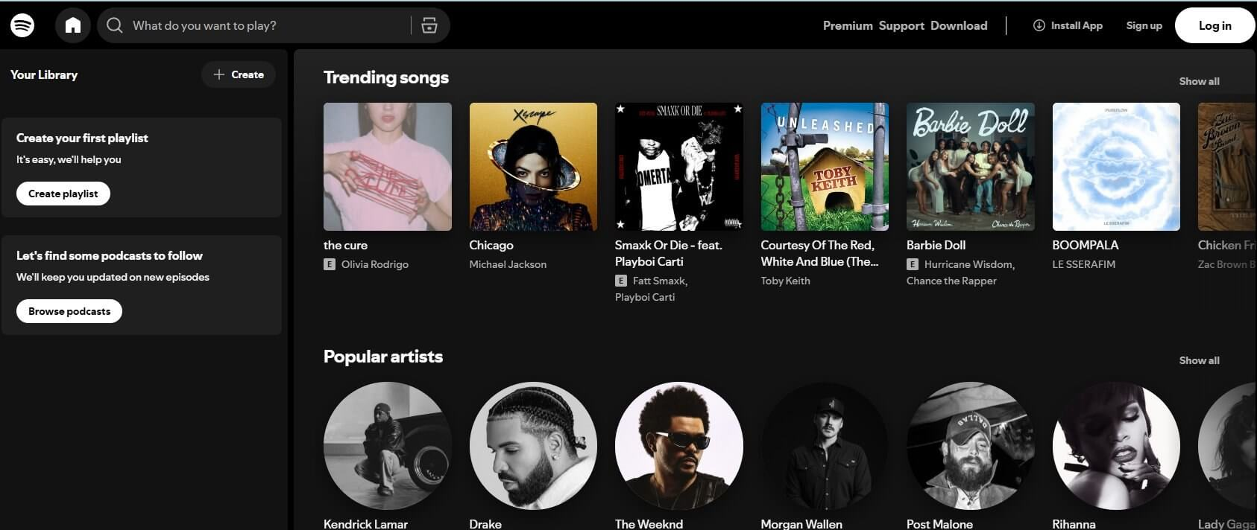Select Kendrick Lamar artist photo
This screenshot has width=1257, height=530.
point(388,446)
